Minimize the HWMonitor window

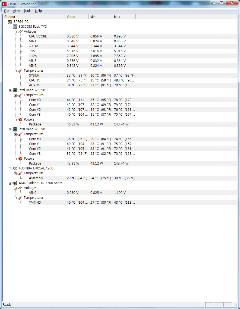(x=214, y=3)
